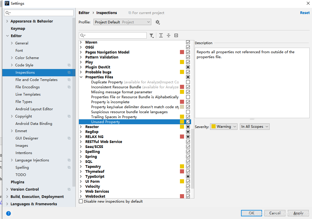This screenshot has width=312, height=219.
Task: Reset to empty inspections icon in toolbar
Action: pos(176,35)
